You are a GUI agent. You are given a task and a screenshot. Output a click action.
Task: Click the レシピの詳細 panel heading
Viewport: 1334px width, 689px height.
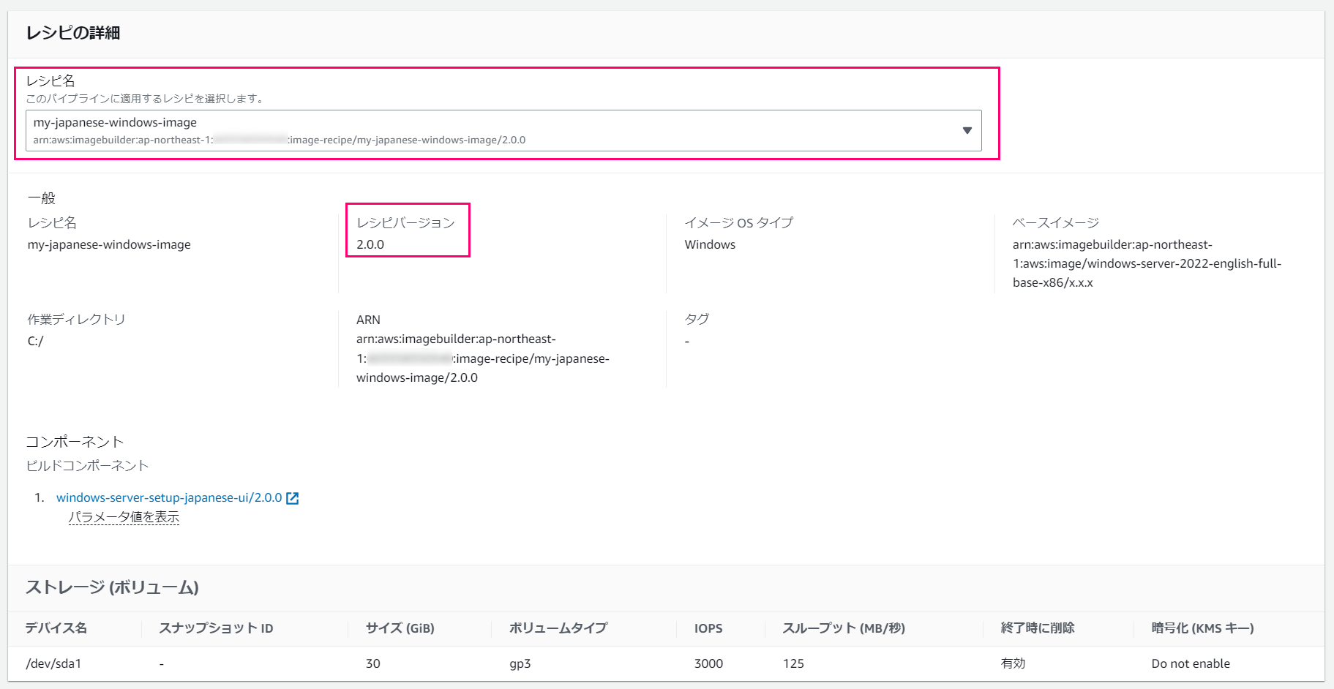73,33
